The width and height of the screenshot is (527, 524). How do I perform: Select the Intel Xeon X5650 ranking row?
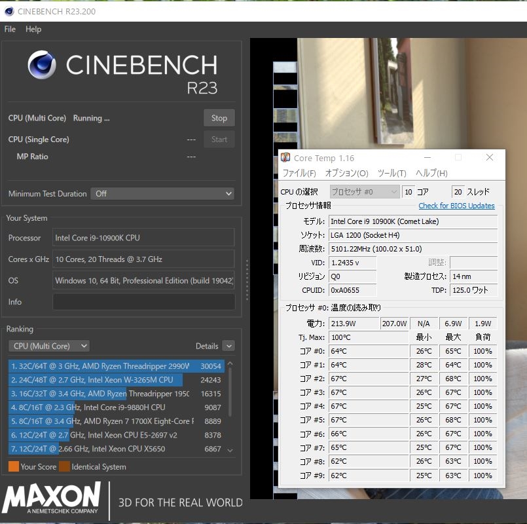point(117,449)
